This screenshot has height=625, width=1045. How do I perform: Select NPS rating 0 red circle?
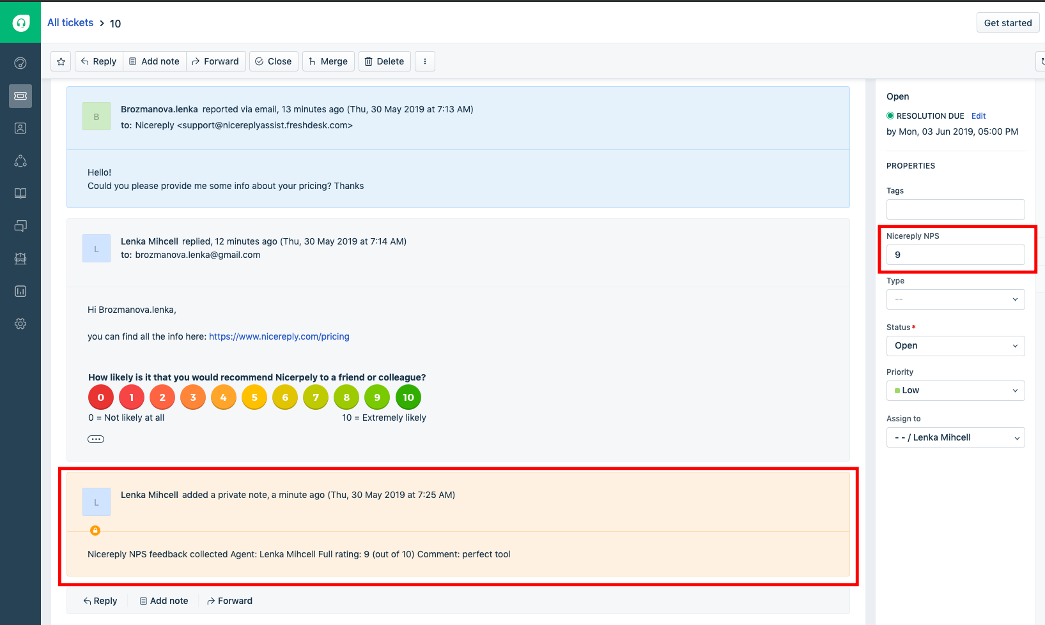(101, 397)
